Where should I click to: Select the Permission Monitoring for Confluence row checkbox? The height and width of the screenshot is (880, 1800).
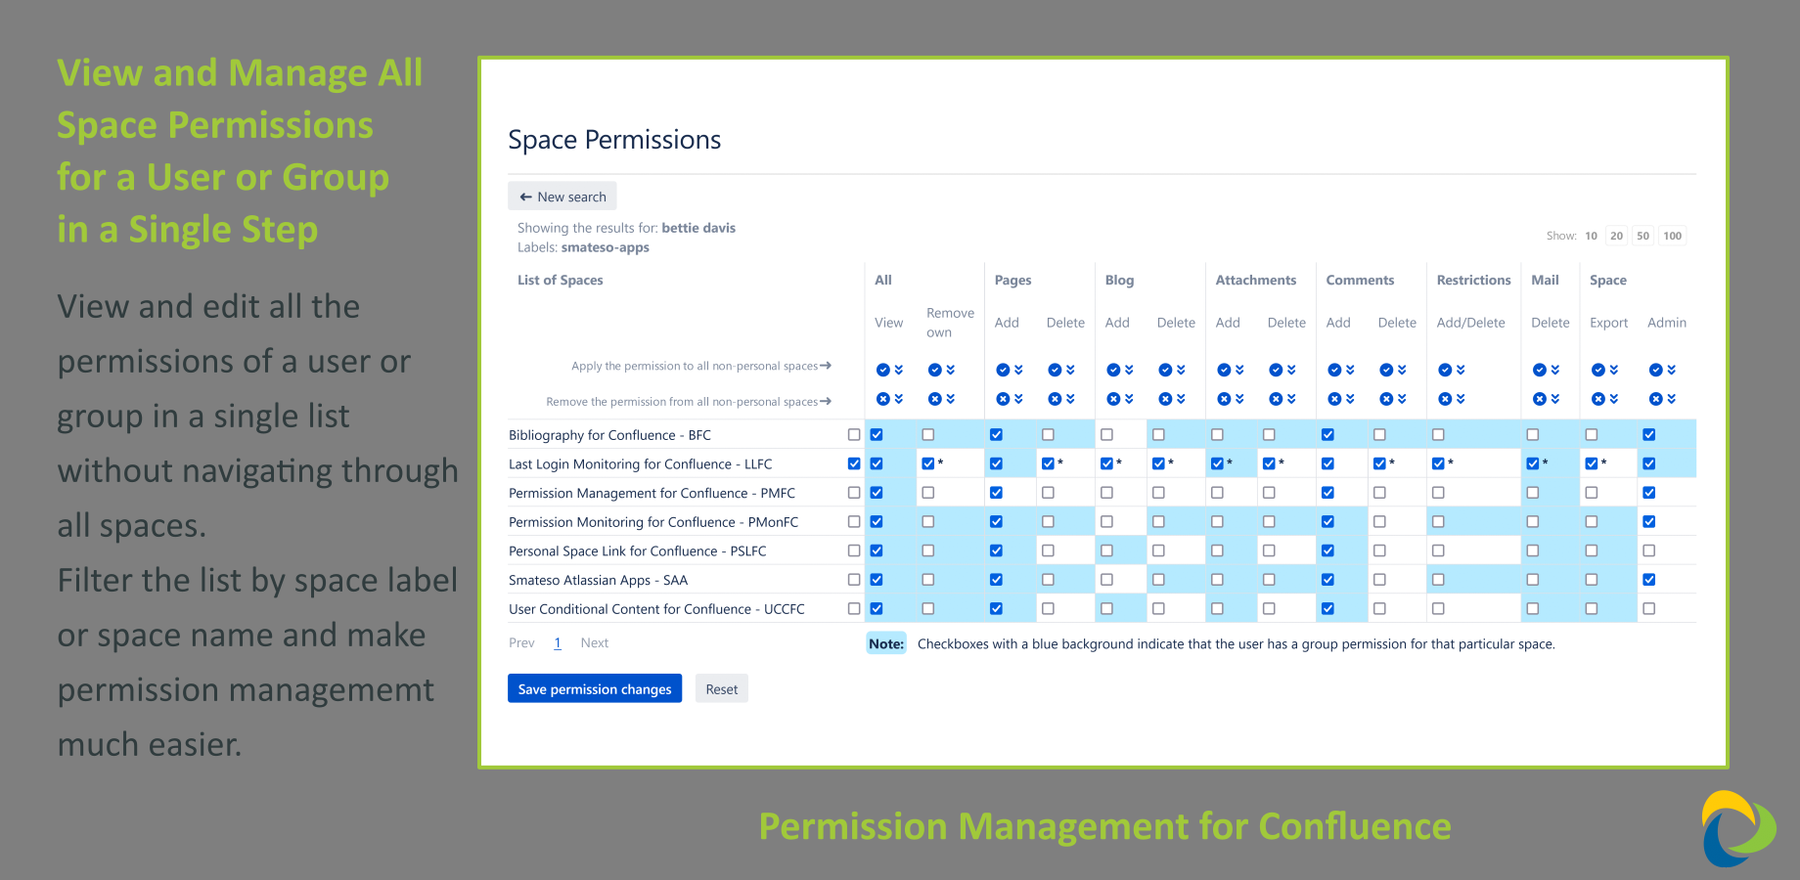pos(854,521)
